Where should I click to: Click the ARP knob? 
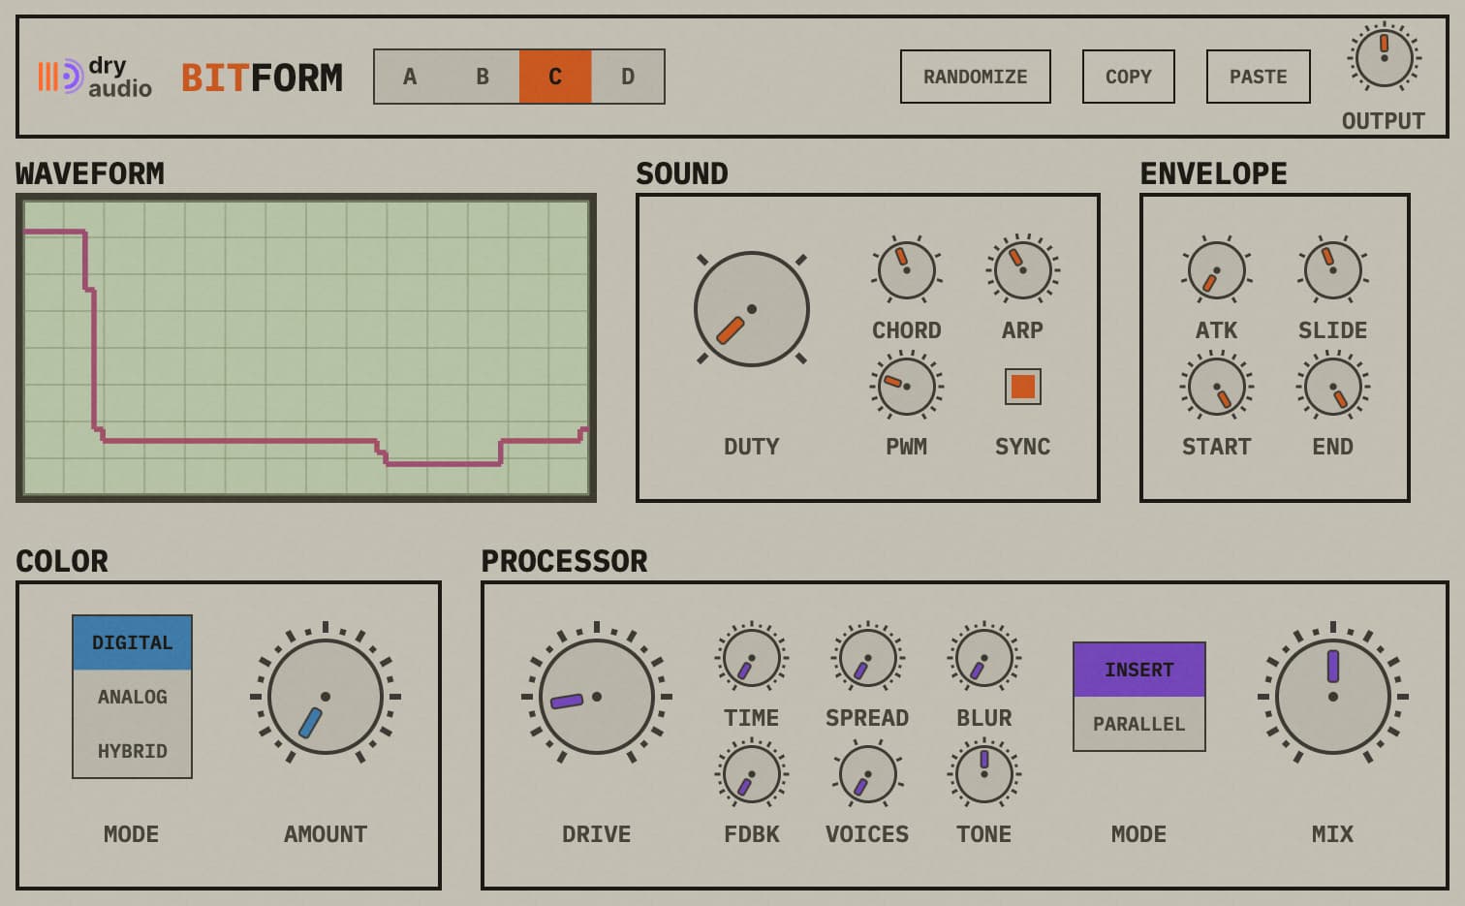coord(1023,270)
